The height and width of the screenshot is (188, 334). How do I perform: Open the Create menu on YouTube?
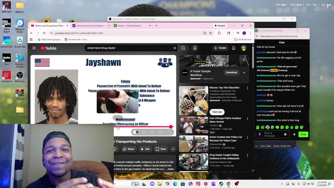coord(220,48)
